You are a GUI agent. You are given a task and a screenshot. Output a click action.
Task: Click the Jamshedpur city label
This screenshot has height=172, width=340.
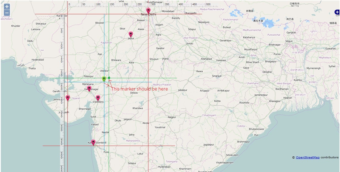tap(261, 95)
